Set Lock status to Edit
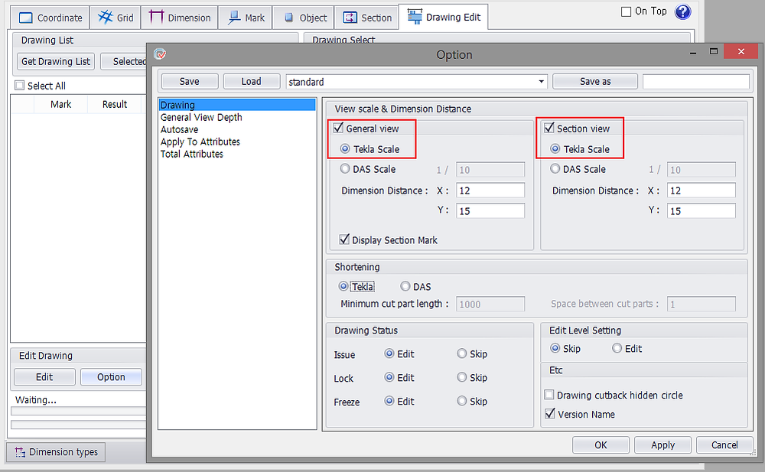The height and width of the screenshot is (472, 765). (x=389, y=377)
